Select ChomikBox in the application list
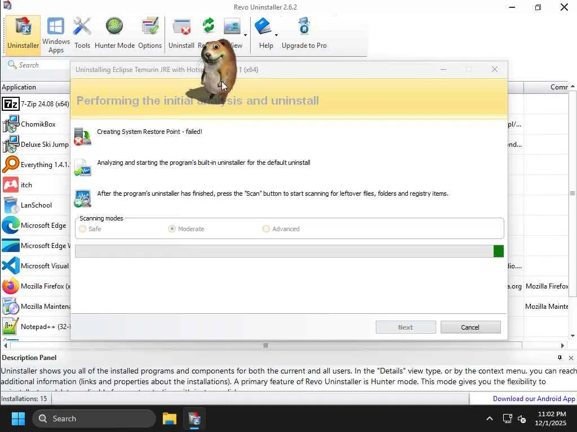 [x=35, y=124]
